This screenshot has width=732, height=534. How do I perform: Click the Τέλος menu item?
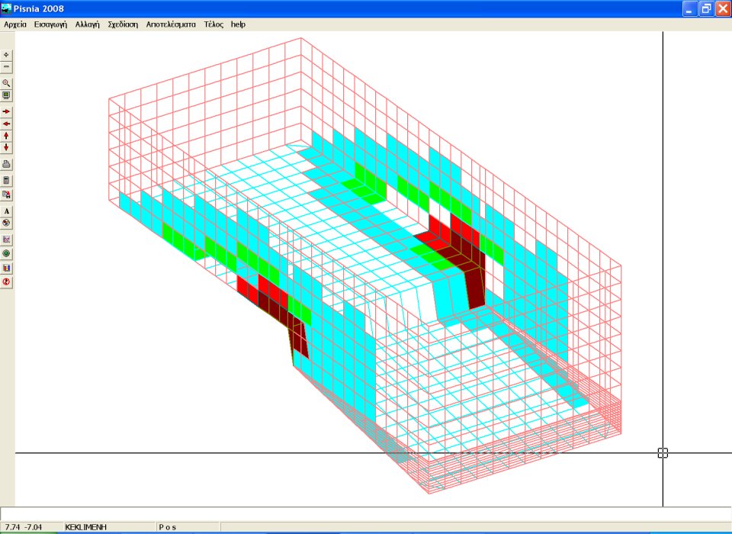pyautogui.click(x=213, y=24)
